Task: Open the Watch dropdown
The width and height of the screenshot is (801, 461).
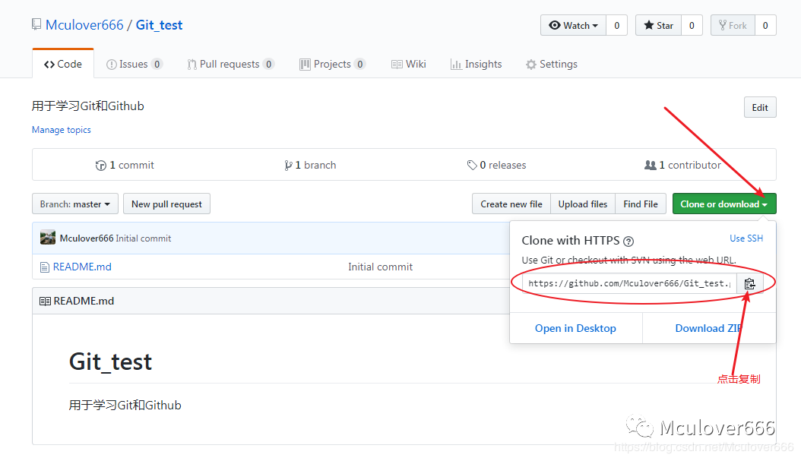Action: pyautogui.click(x=574, y=25)
